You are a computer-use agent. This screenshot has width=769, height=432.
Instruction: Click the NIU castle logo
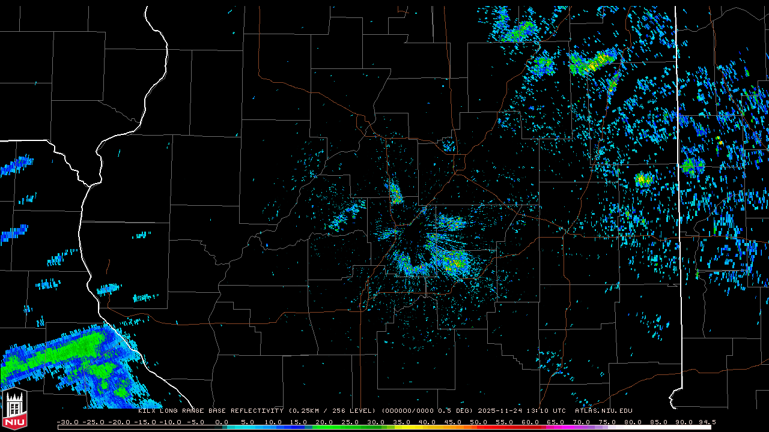(x=14, y=410)
